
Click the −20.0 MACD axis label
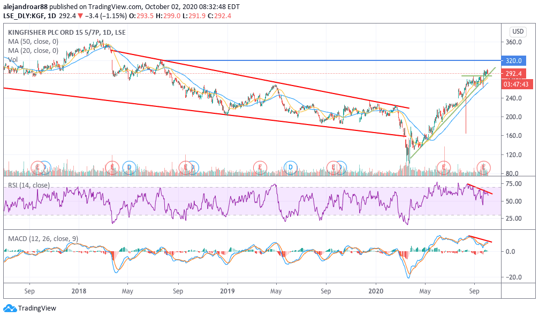513,277
